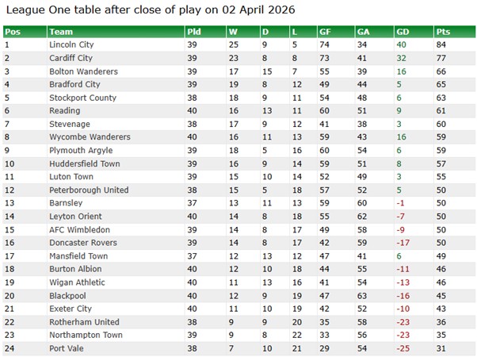Select Port Vale at table bottom
The height and width of the screenshot is (357, 477).
65,348
